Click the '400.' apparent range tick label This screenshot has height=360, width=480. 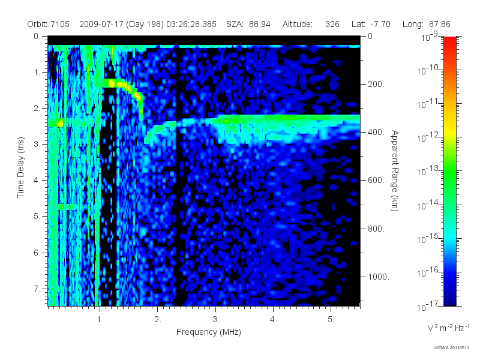pyautogui.click(x=376, y=132)
